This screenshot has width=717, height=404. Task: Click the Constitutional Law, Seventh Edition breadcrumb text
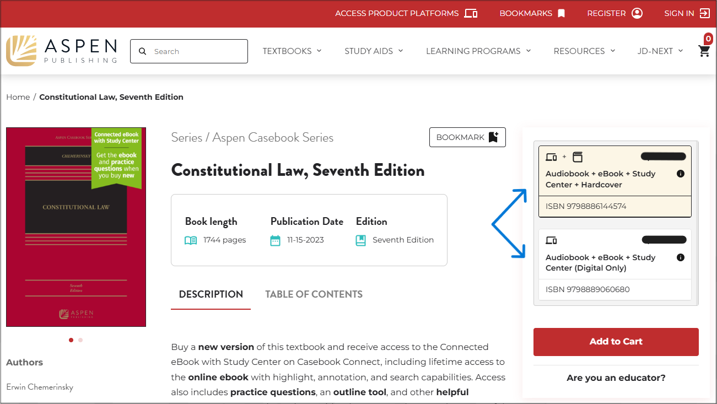(111, 97)
